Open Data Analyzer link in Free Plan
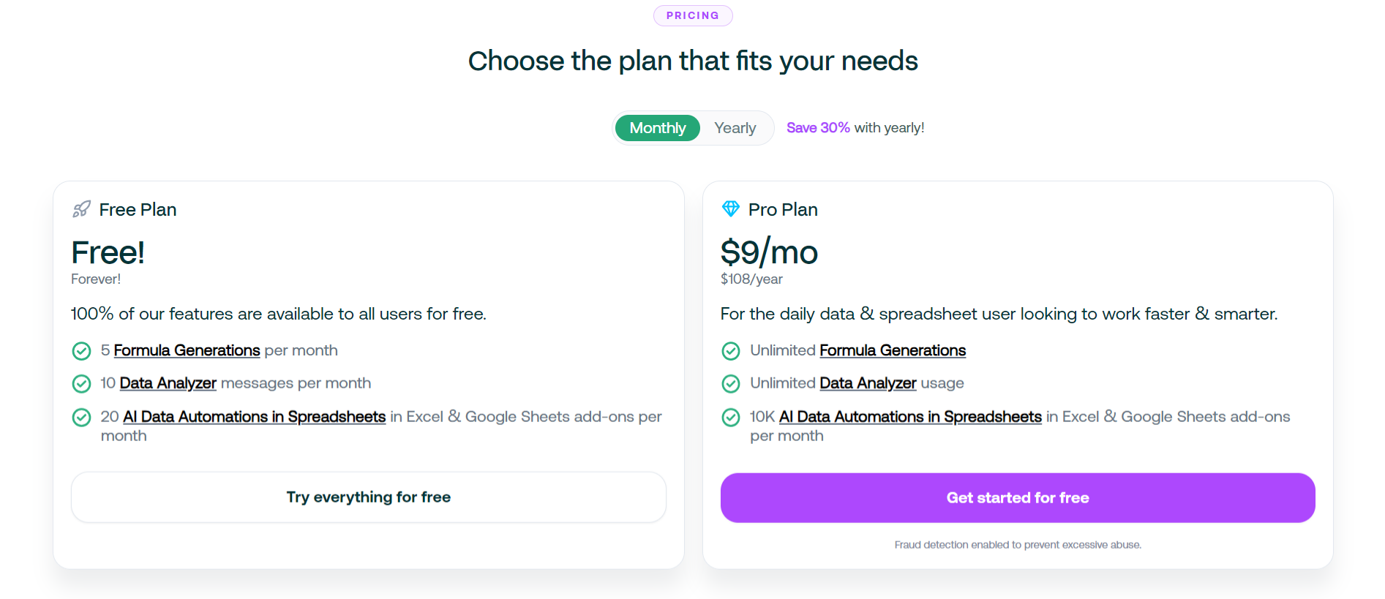1385x599 pixels. click(x=168, y=383)
